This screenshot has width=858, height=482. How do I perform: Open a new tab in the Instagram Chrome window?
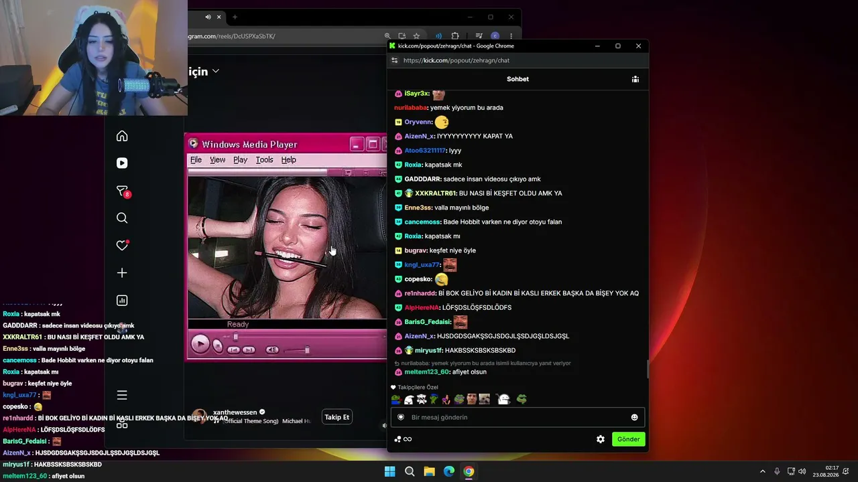[x=235, y=17]
